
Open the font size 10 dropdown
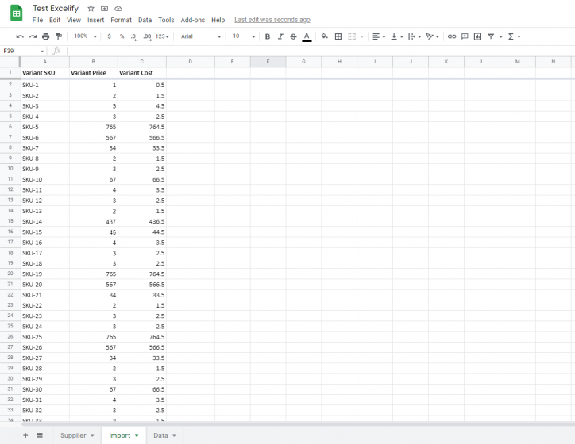(x=244, y=36)
